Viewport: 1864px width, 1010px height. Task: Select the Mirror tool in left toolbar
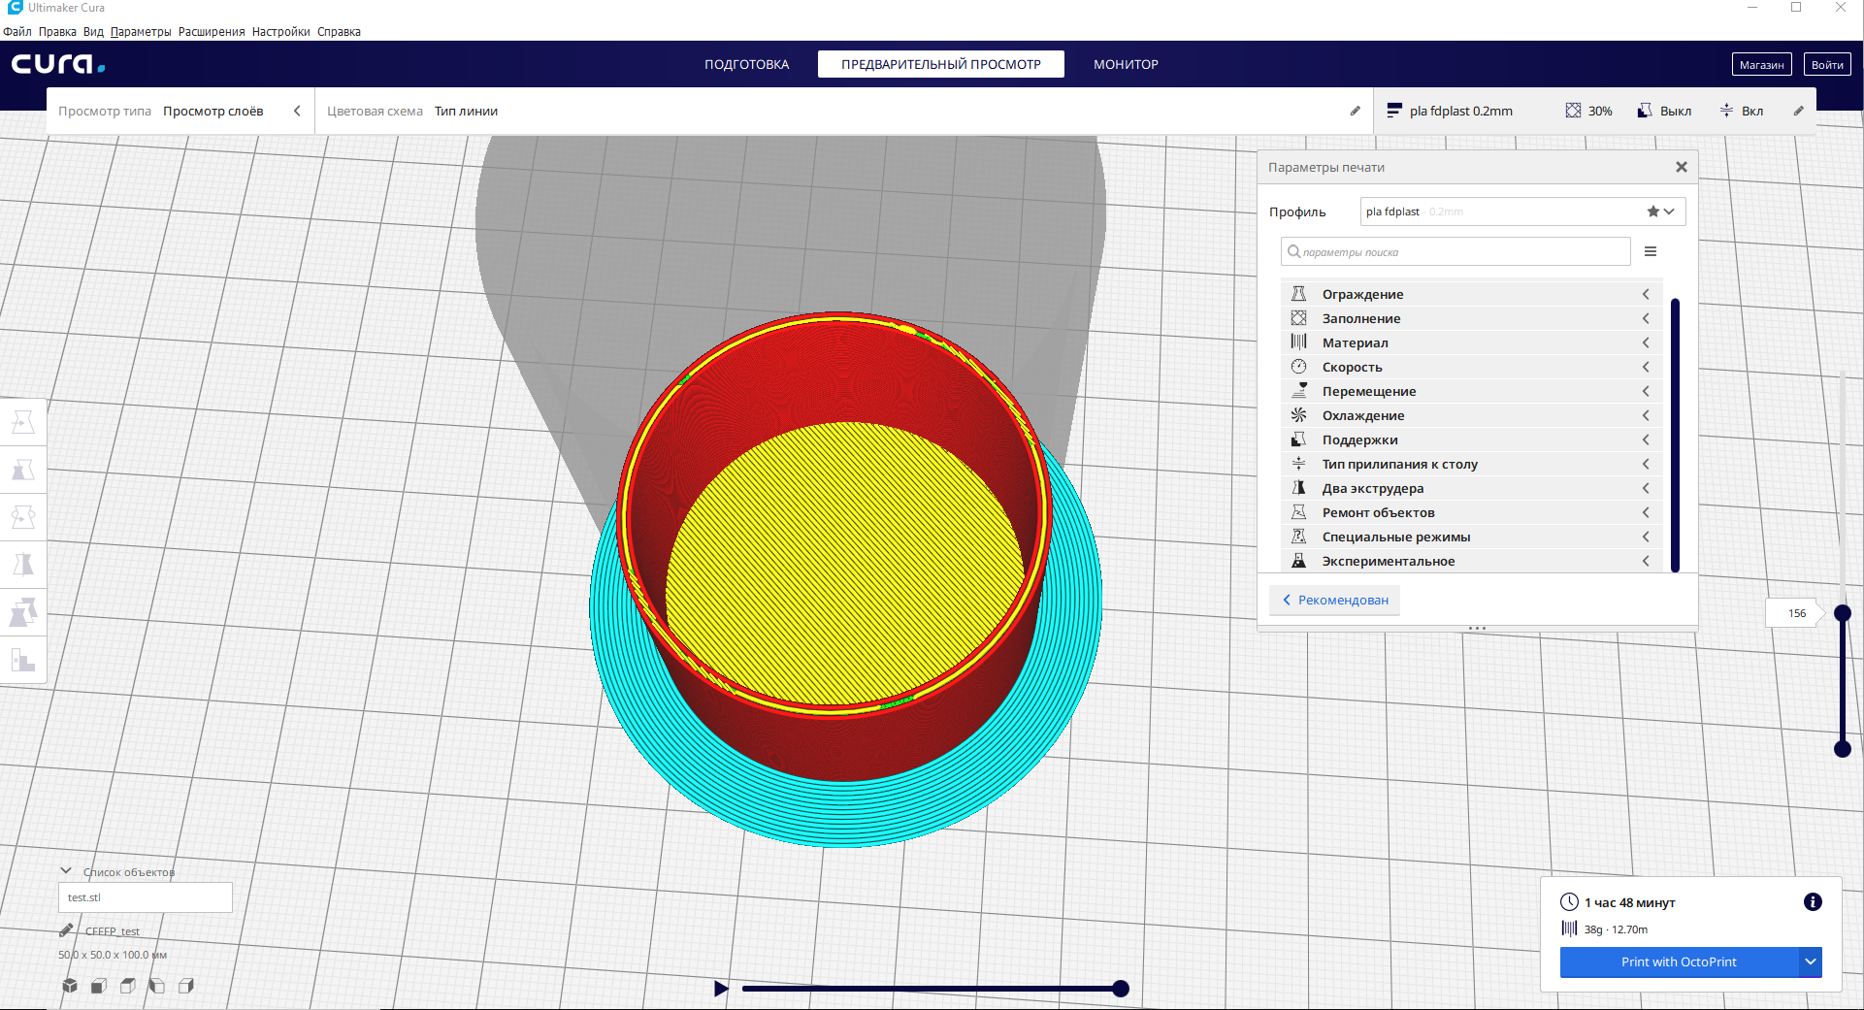click(x=23, y=565)
